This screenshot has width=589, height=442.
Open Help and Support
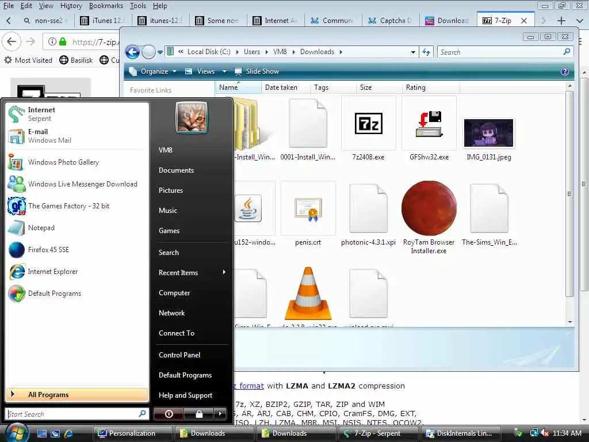click(x=185, y=395)
